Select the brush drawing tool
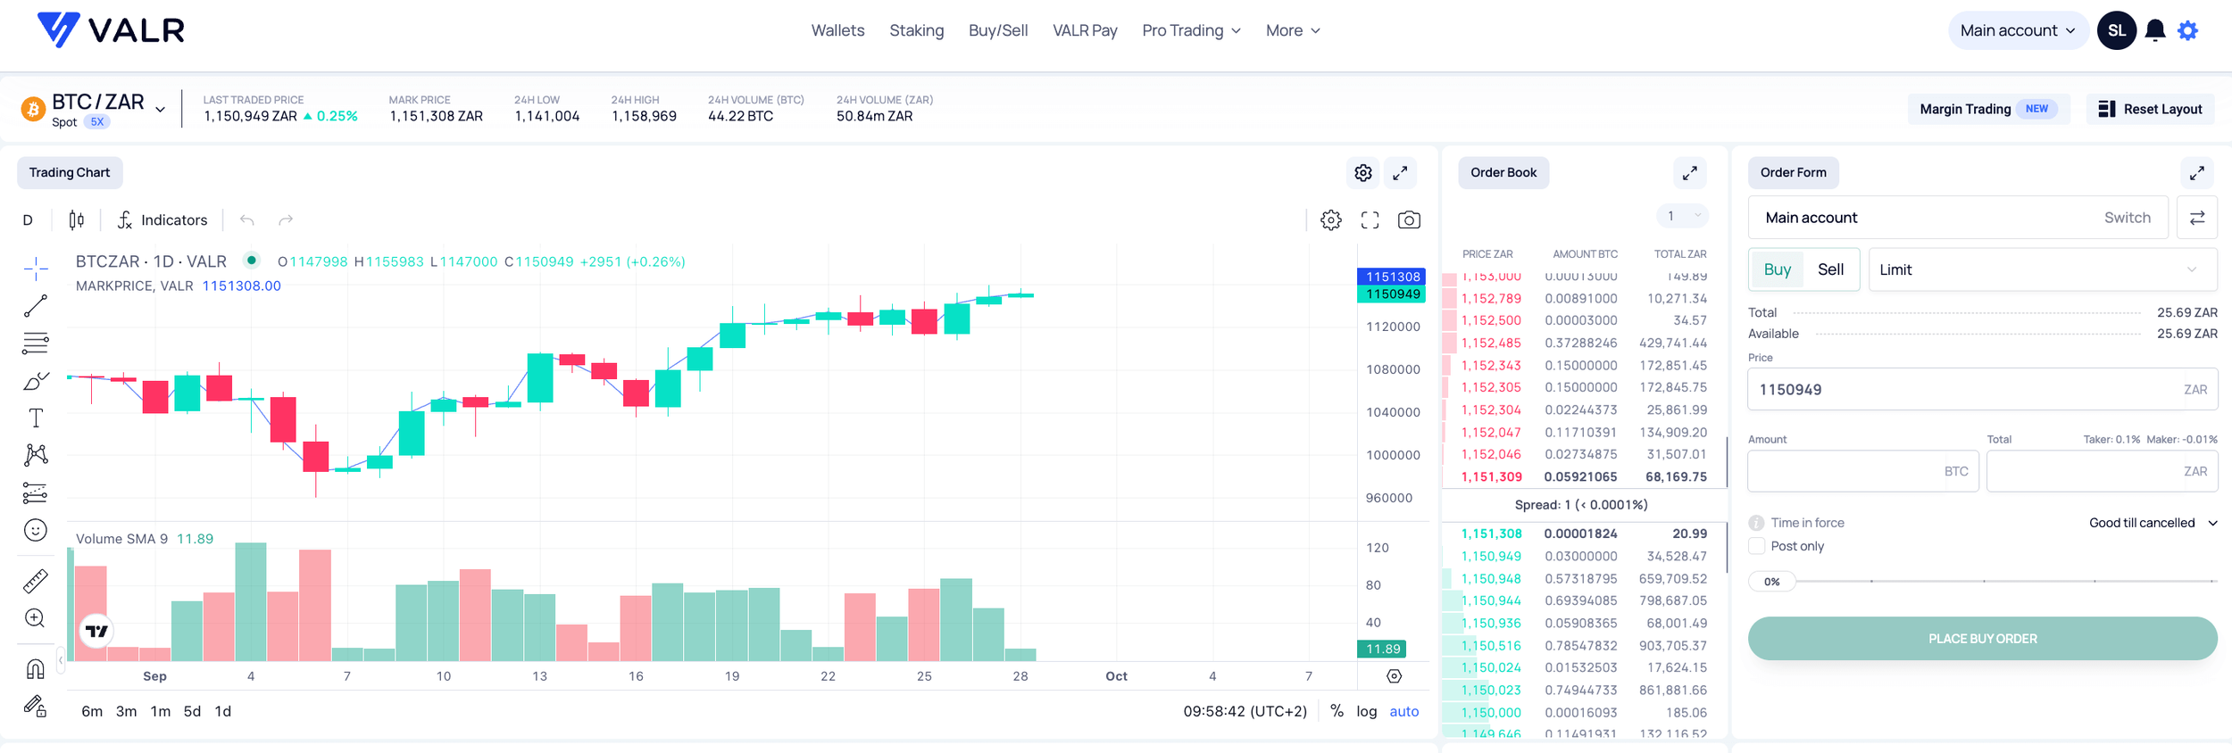This screenshot has height=753, width=2232. [x=36, y=380]
